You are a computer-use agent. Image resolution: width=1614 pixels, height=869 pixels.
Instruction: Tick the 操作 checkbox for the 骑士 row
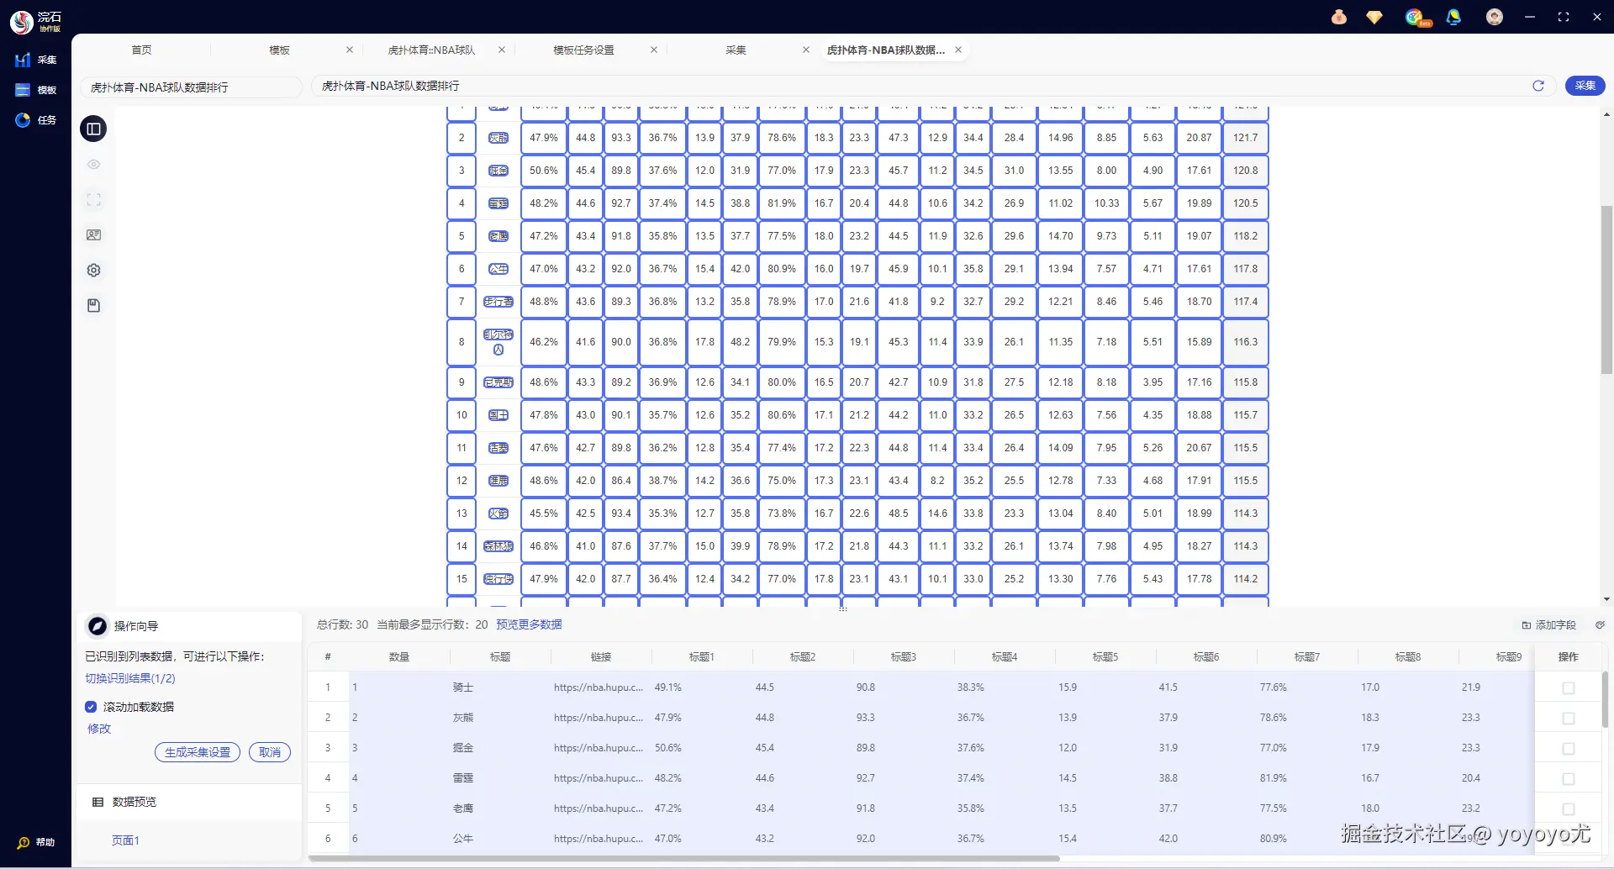(x=1569, y=688)
